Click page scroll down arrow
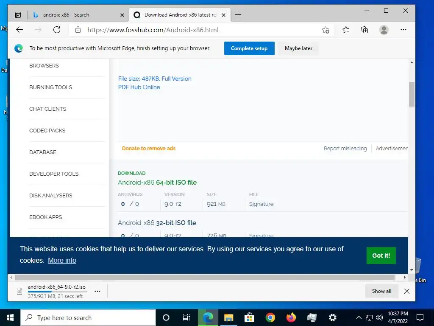Image resolution: width=434 pixels, height=326 pixels. (412, 270)
